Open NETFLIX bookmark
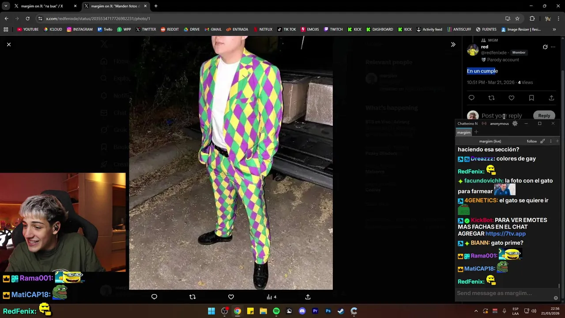This screenshot has height=318, width=565. (263, 30)
